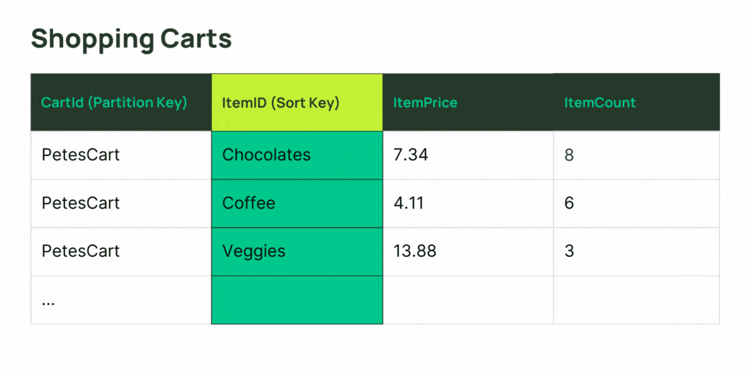The height and width of the screenshot is (376, 752).
Task: Click the 4.11 price cell
Action: point(468,204)
